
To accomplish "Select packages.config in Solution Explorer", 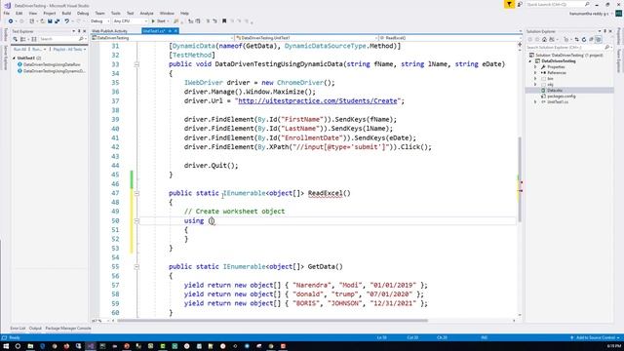I will (x=562, y=97).
